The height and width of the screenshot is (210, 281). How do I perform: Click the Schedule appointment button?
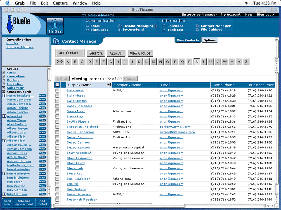pos(24,203)
